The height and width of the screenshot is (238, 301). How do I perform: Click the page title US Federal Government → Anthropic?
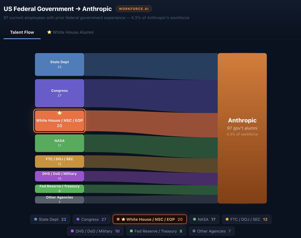click(x=58, y=9)
